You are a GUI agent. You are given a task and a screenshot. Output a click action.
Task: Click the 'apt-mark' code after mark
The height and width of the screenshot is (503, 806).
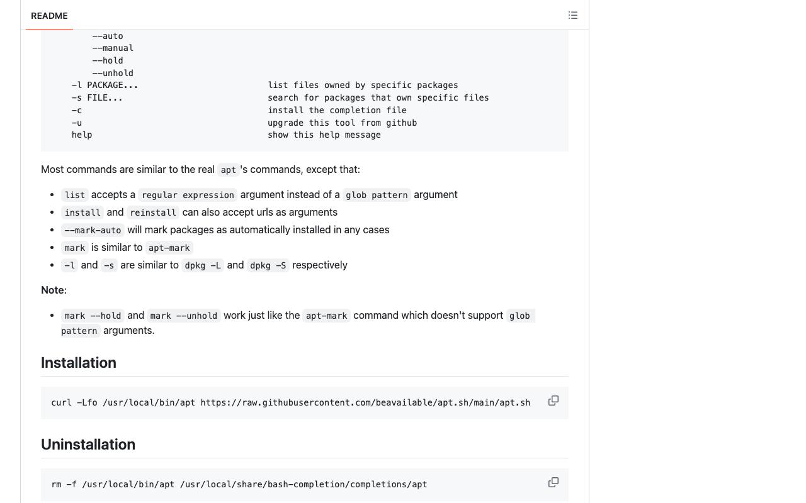pos(169,248)
